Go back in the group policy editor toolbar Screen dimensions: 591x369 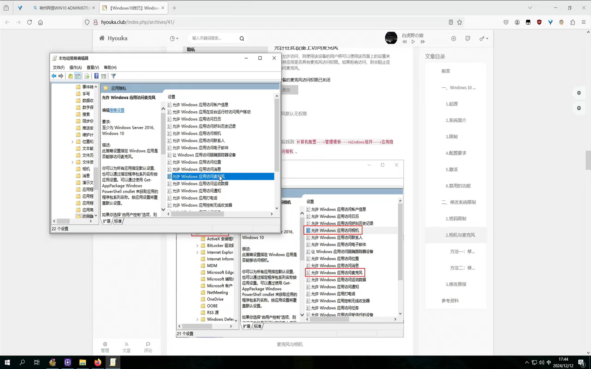(x=54, y=76)
